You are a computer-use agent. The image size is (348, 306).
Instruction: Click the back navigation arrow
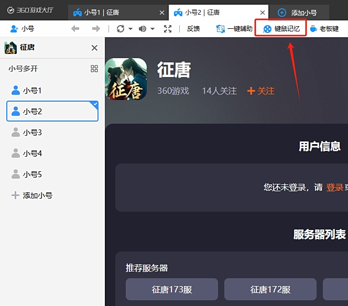75,29
